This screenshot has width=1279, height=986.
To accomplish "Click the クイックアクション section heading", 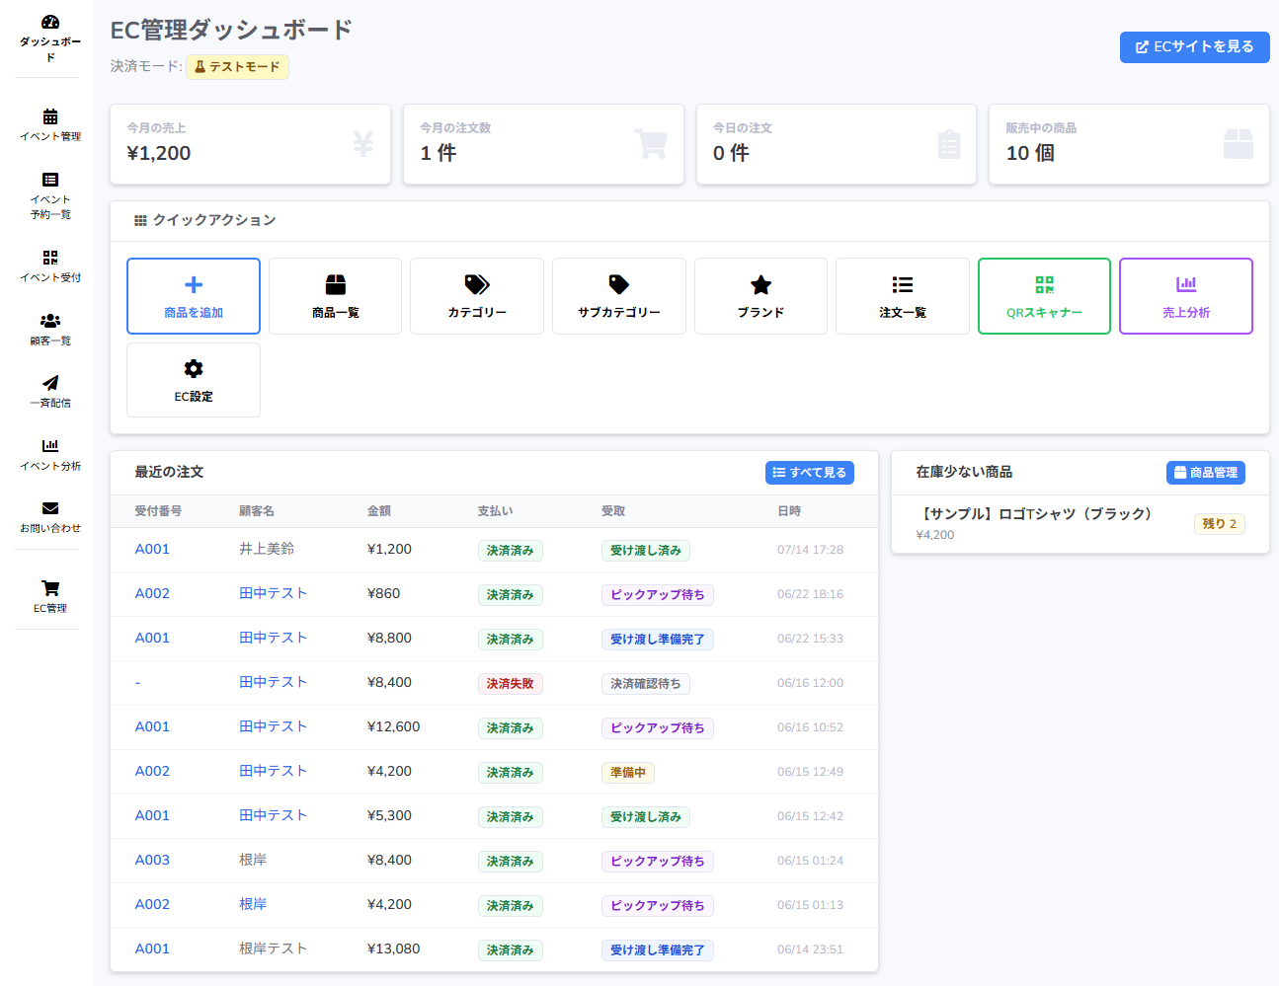I will [x=205, y=220].
